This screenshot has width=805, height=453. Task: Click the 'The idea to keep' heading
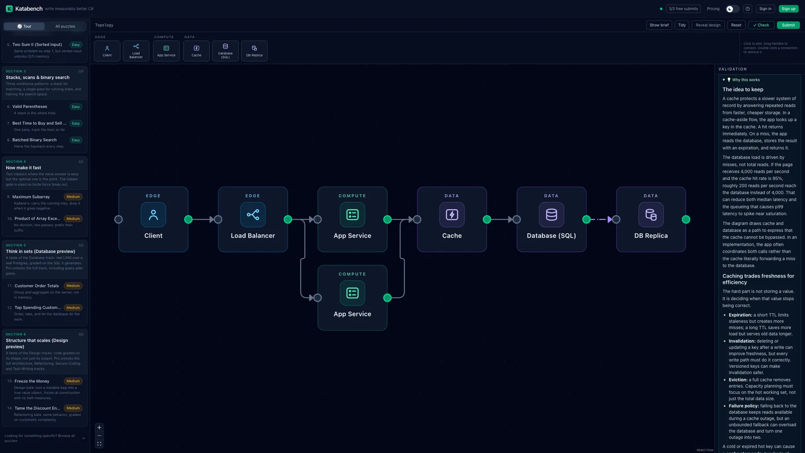(743, 89)
